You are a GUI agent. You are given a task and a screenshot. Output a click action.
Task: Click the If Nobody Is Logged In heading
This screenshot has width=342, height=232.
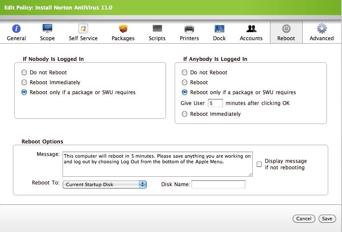53,59
